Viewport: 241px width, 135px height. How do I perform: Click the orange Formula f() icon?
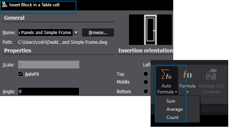pyautogui.click(x=188, y=74)
